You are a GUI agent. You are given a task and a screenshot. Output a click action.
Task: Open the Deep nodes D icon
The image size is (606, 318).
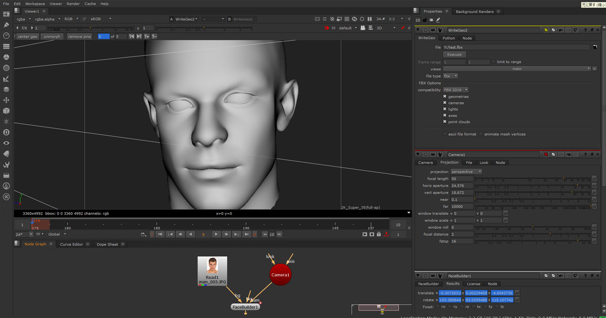point(6,132)
